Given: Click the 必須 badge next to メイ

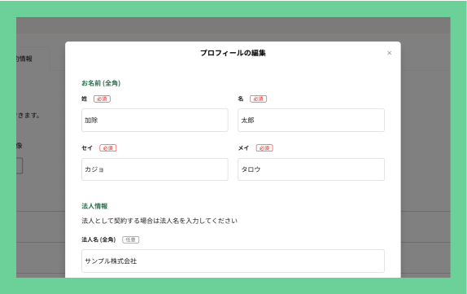Looking at the screenshot, I should tap(264, 148).
